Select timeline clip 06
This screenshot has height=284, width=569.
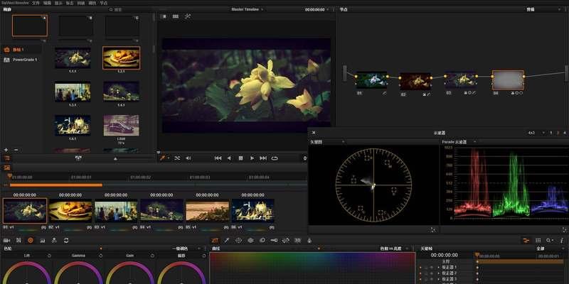(252, 211)
